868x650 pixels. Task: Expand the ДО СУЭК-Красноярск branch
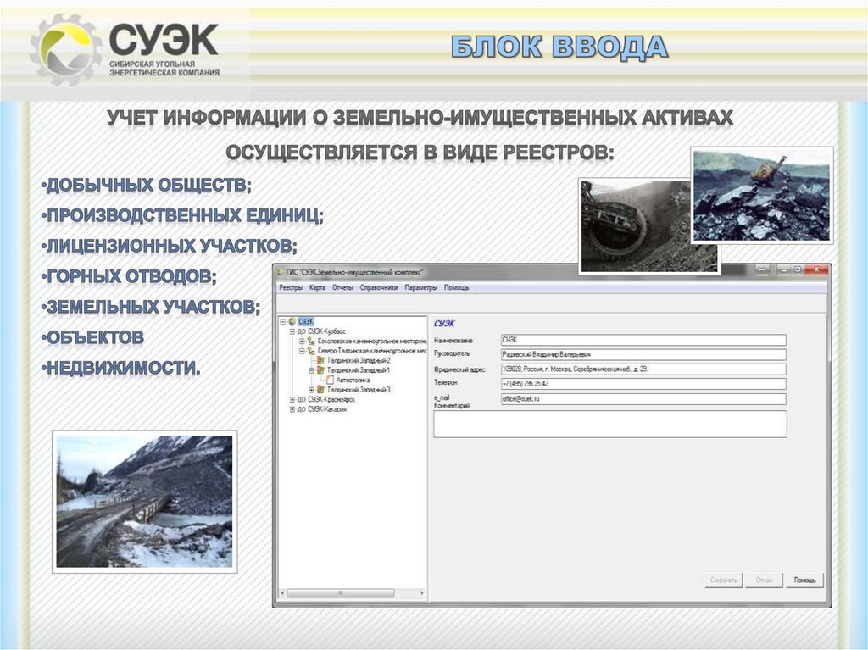click(x=292, y=400)
